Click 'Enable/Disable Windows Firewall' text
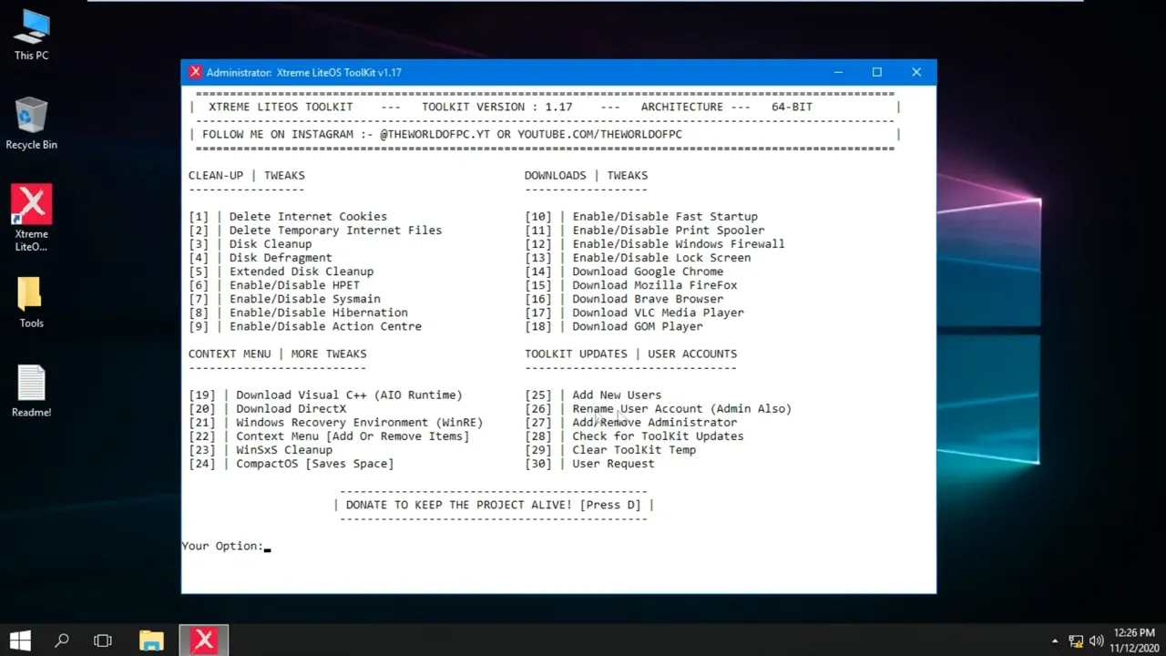1166x656 pixels. click(x=679, y=244)
